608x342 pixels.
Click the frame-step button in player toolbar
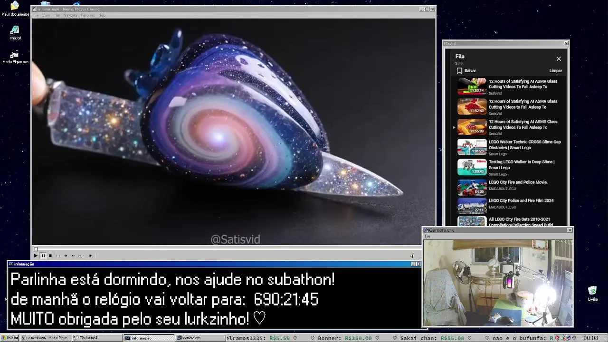pos(90,256)
